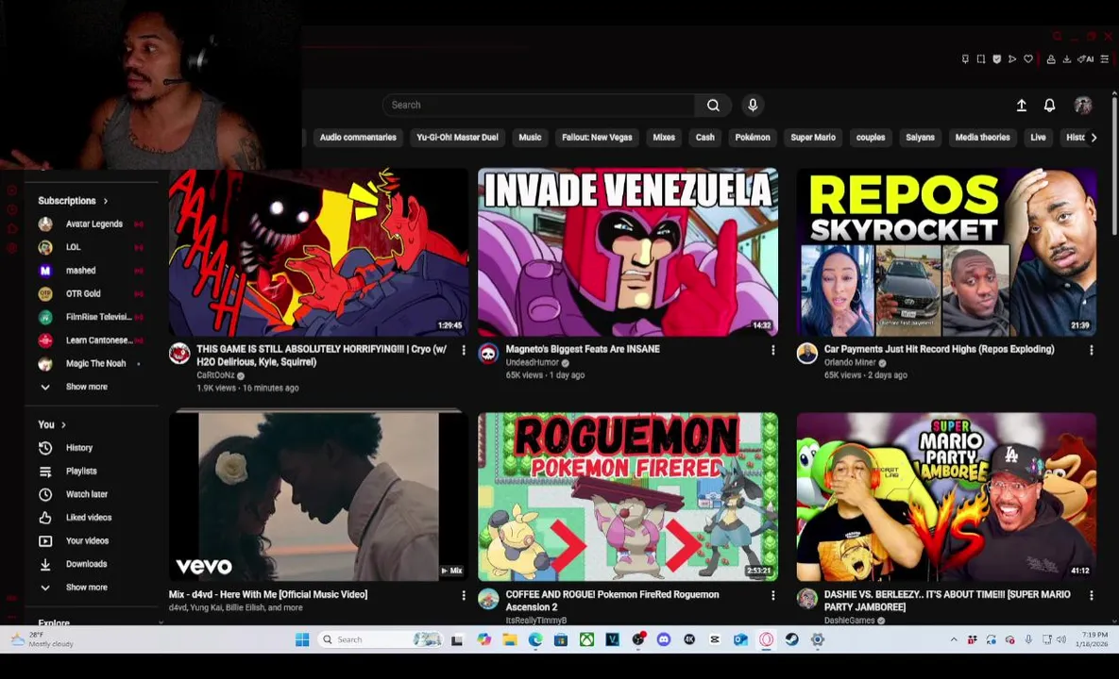The width and height of the screenshot is (1119, 679).
Task: Open the browser AI assistant icon
Action: click(x=1085, y=59)
